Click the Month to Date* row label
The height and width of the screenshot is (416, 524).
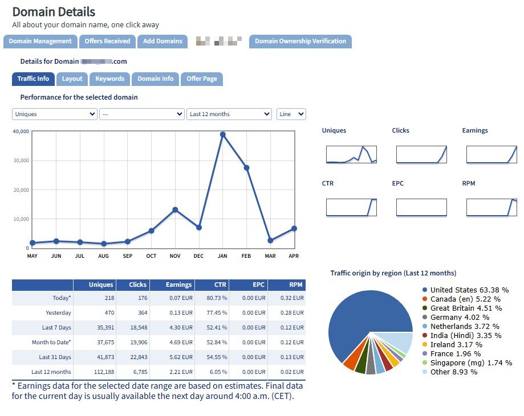pos(51,342)
